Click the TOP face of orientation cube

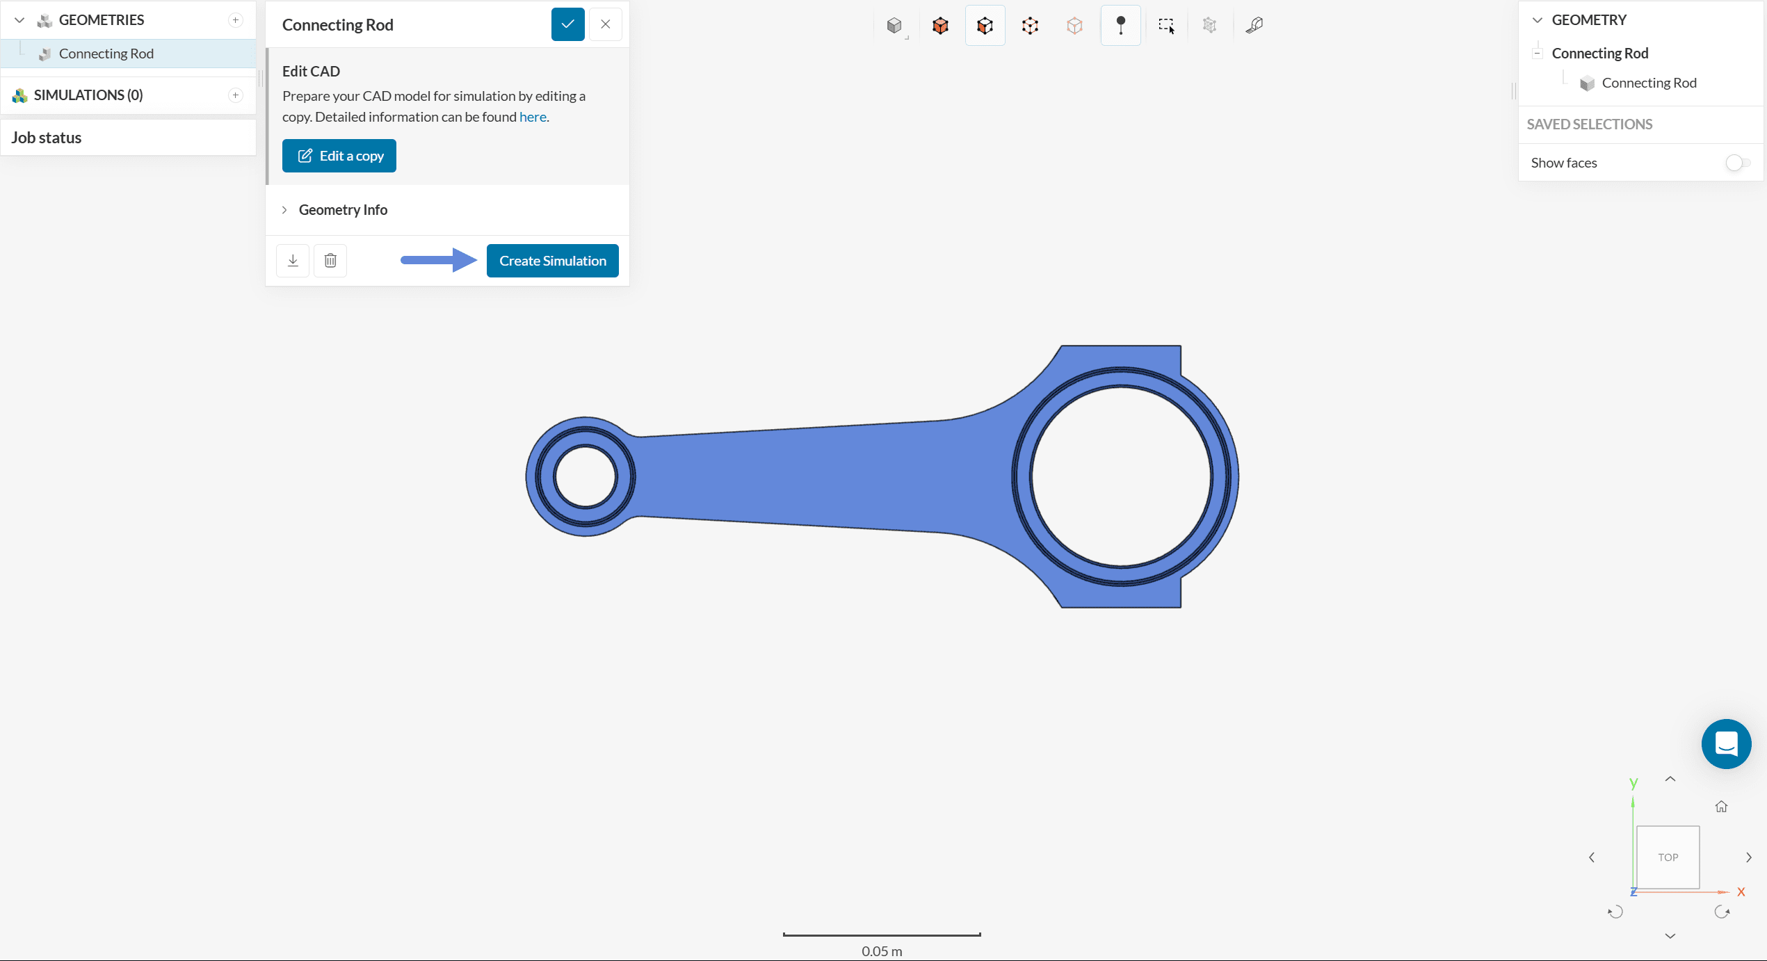[1668, 857]
